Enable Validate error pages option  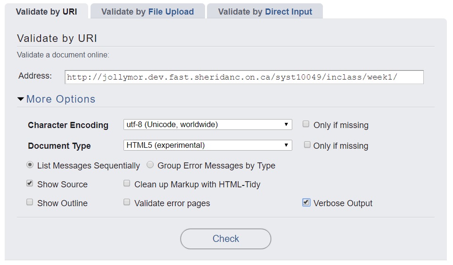click(x=127, y=202)
